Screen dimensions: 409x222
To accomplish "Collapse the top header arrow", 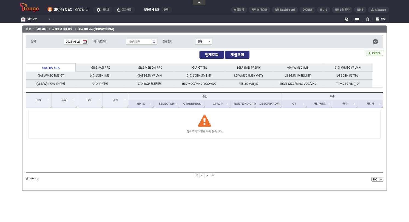I will 199,3.
